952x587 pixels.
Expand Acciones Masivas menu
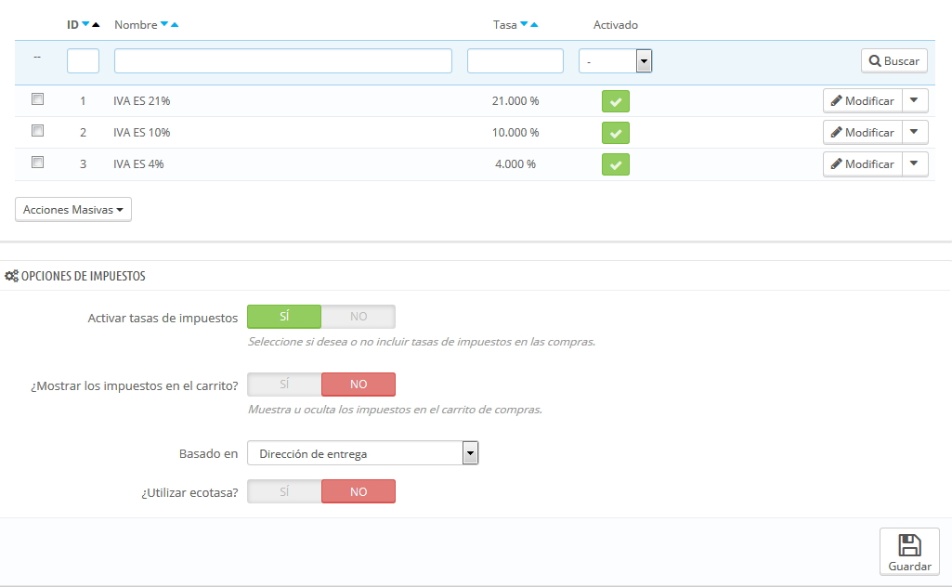coord(72,209)
